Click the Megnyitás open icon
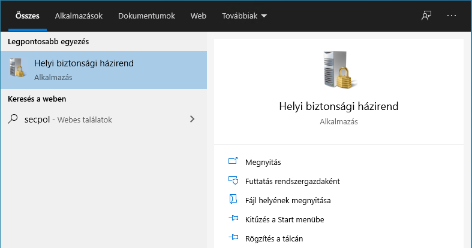Screen dimensions: 472x248 click(x=234, y=162)
